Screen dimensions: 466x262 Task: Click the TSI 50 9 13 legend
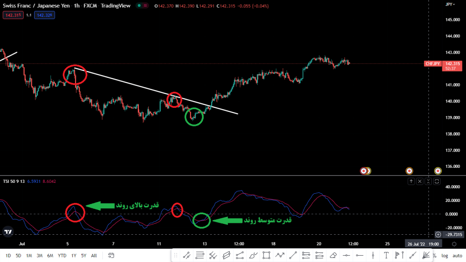(x=14, y=181)
